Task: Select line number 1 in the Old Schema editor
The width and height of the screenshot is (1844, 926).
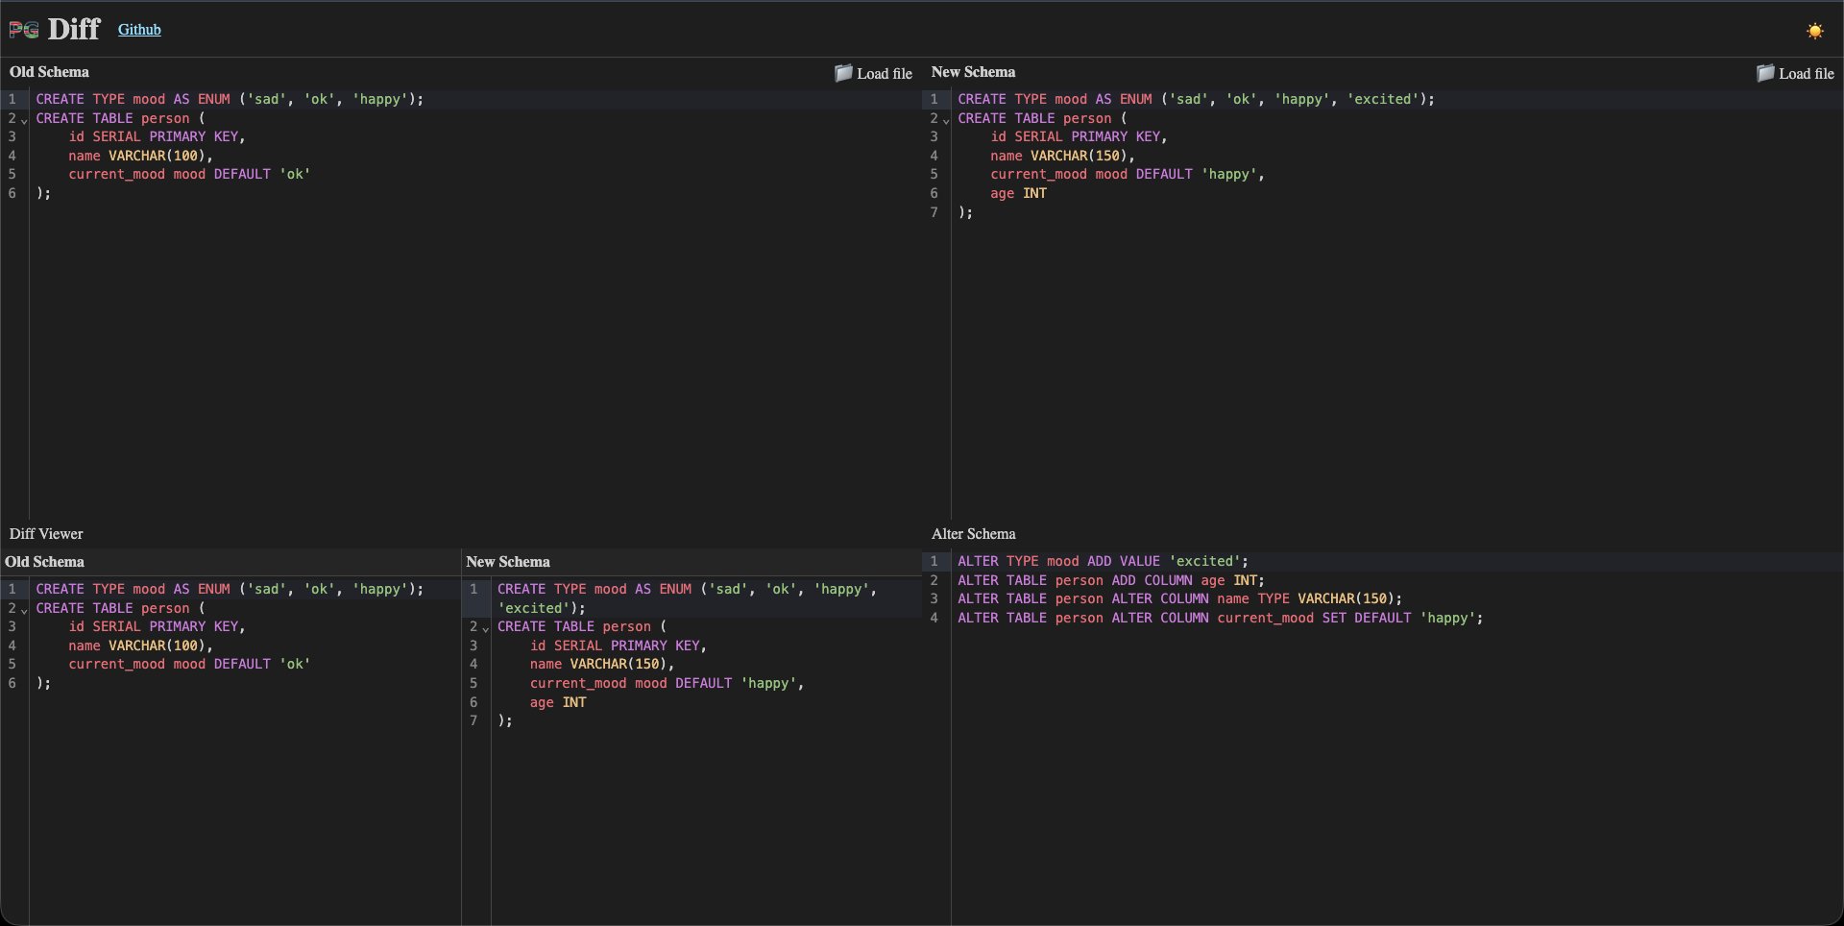Action: tap(12, 99)
